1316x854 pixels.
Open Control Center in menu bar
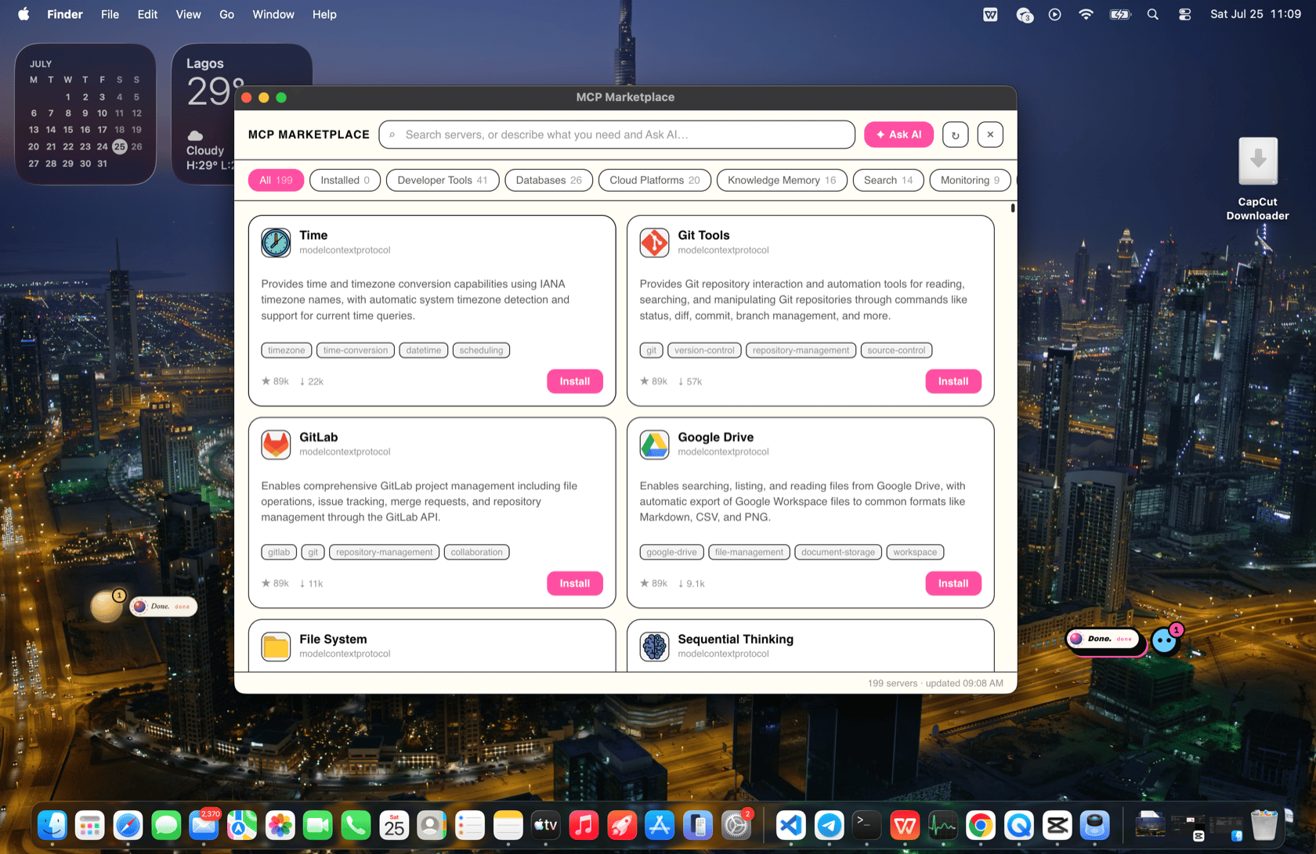tap(1184, 14)
